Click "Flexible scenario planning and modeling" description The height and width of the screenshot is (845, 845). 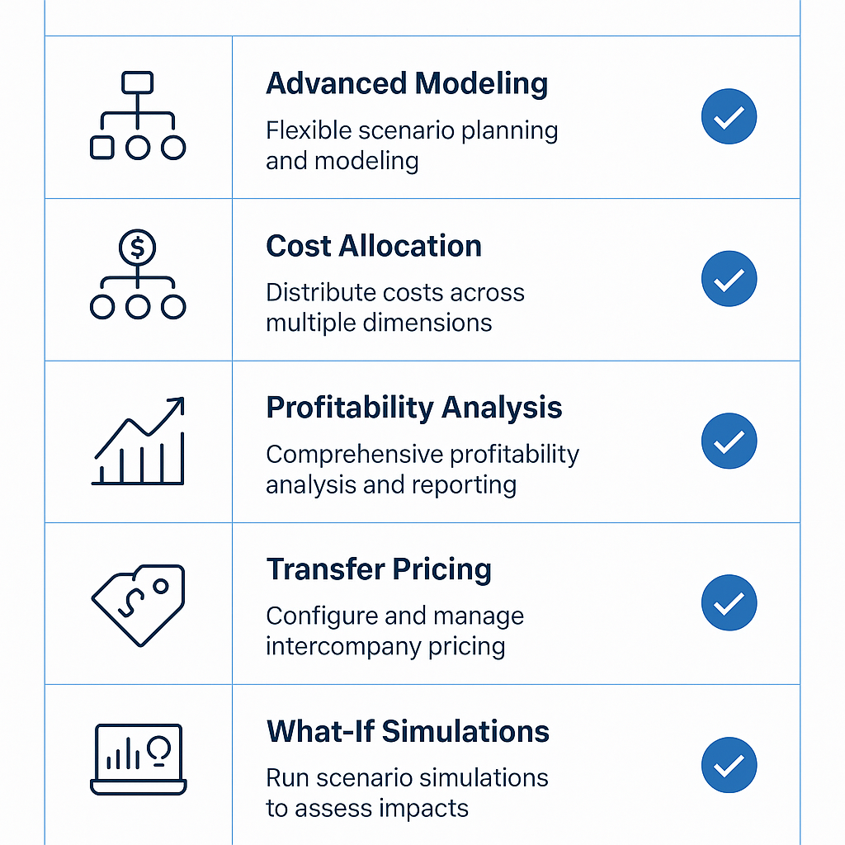[x=411, y=145]
